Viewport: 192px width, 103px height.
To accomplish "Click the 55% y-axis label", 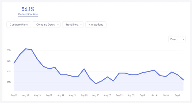I will 9,82.
